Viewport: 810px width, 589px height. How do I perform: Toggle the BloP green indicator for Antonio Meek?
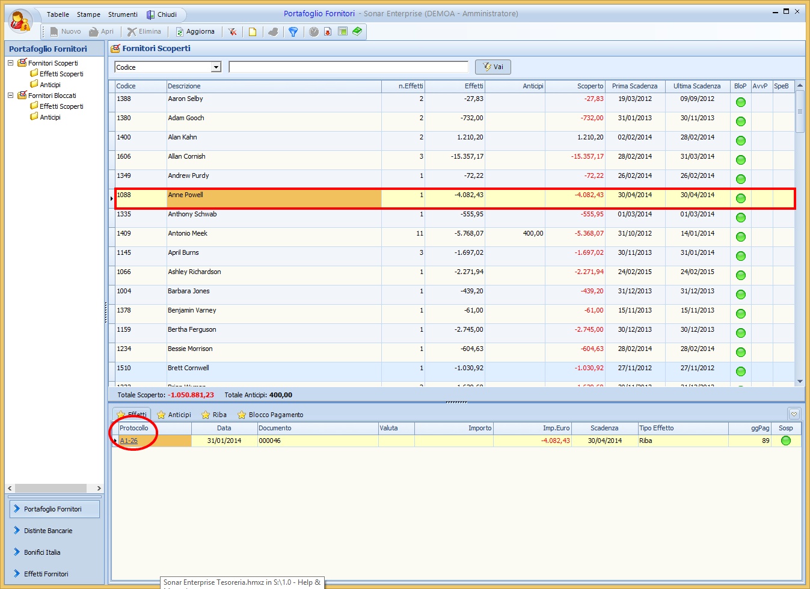pos(741,237)
